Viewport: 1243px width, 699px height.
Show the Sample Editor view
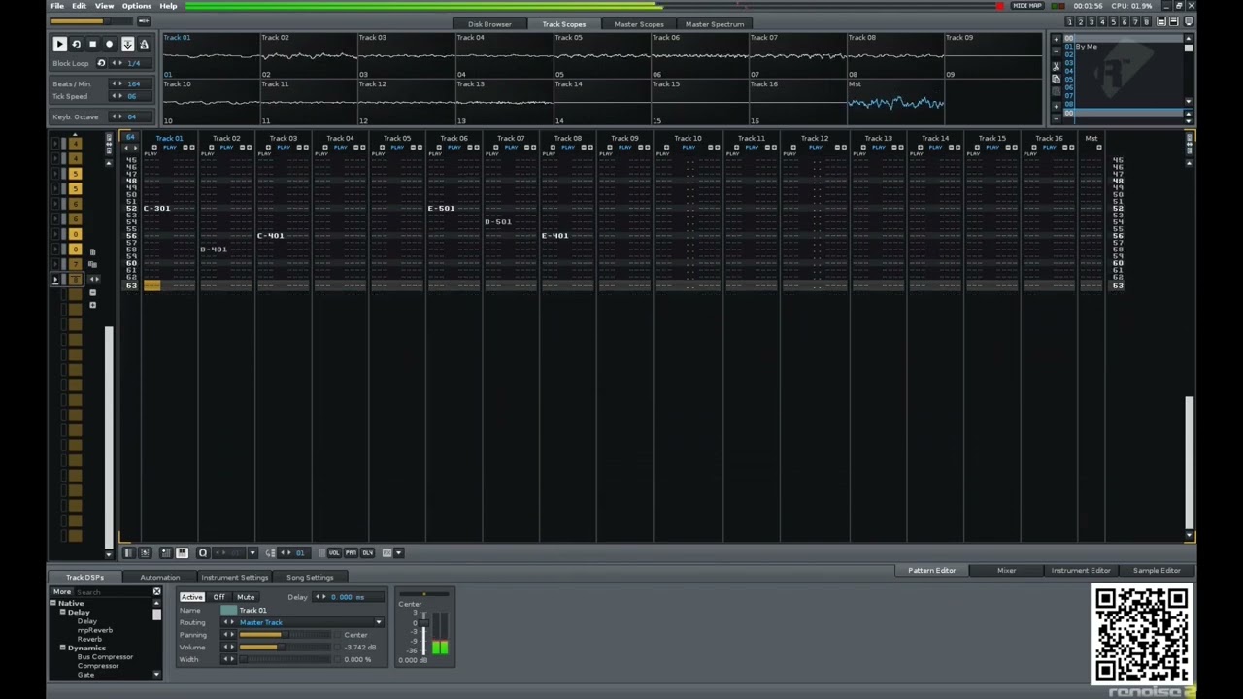tap(1157, 570)
